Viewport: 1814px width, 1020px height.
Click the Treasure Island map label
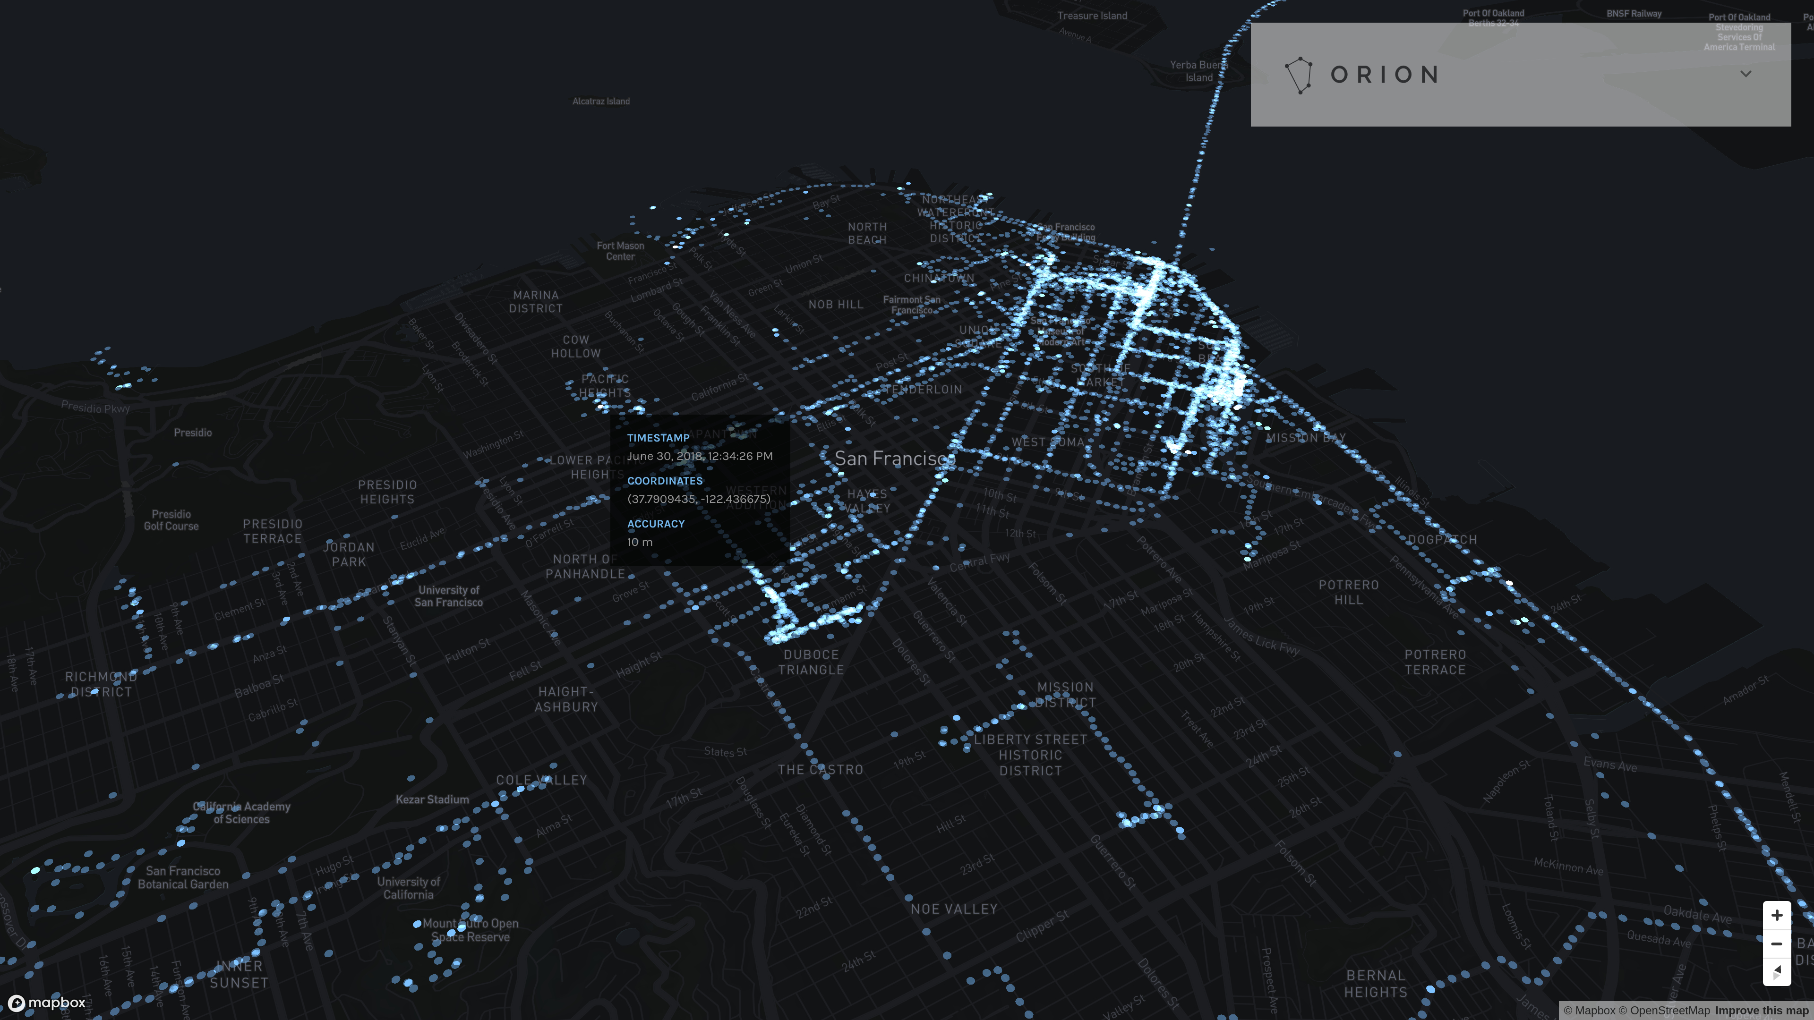(x=1092, y=16)
